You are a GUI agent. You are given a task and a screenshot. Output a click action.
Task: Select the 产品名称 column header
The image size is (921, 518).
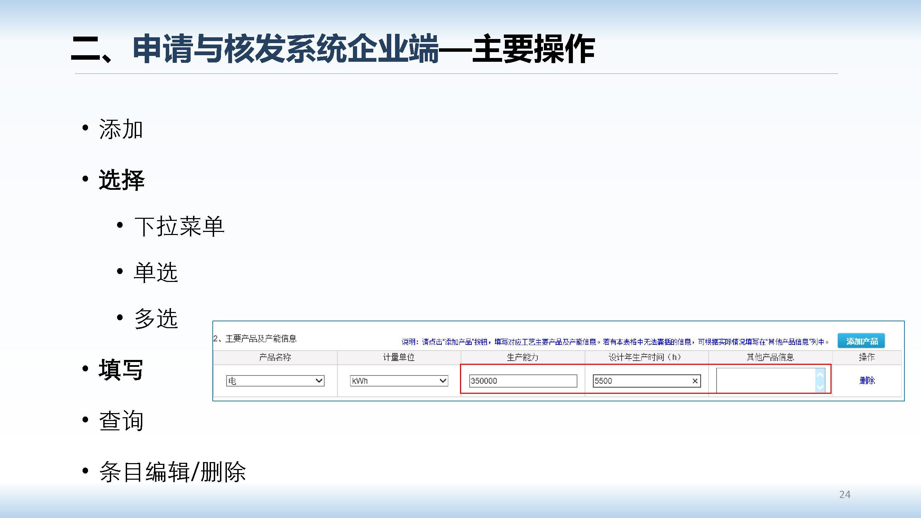(x=275, y=357)
